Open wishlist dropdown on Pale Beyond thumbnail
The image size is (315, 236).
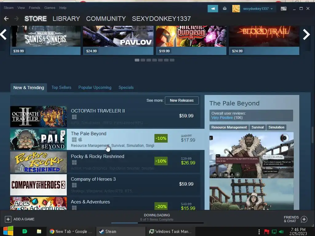point(63,132)
